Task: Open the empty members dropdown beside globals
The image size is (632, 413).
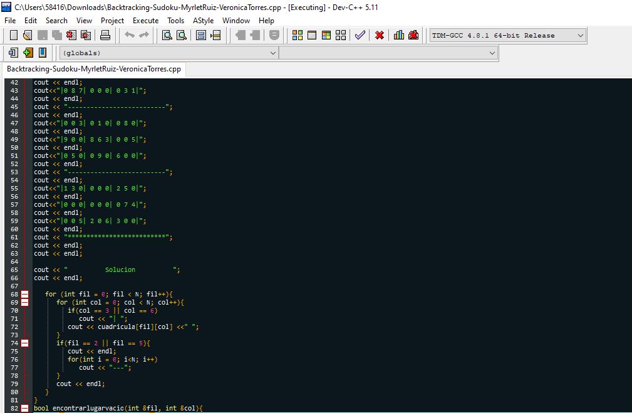Action: (388, 53)
